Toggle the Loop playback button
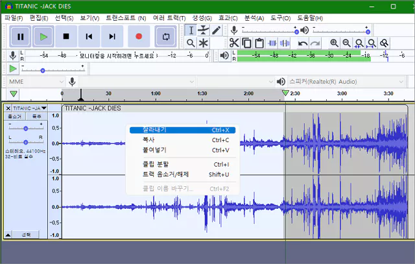This screenshot has width=415, height=264. [x=166, y=36]
